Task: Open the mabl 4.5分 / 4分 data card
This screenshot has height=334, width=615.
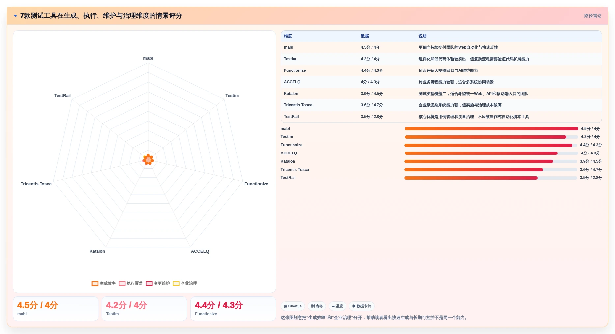Action: click(56, 309)
